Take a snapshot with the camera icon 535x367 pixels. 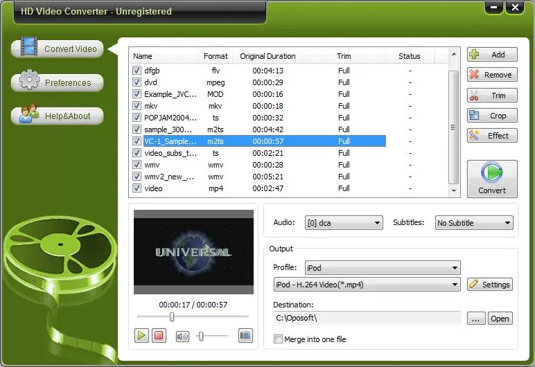[245, 336]
